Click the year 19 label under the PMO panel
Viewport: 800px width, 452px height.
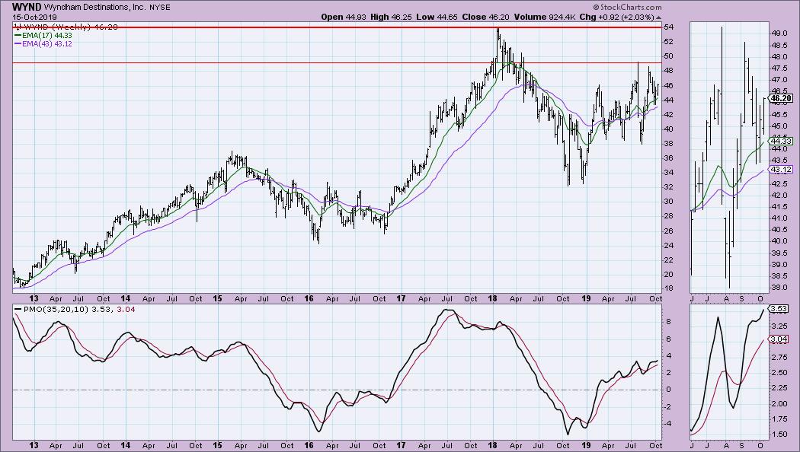click(x=586, y=445)
